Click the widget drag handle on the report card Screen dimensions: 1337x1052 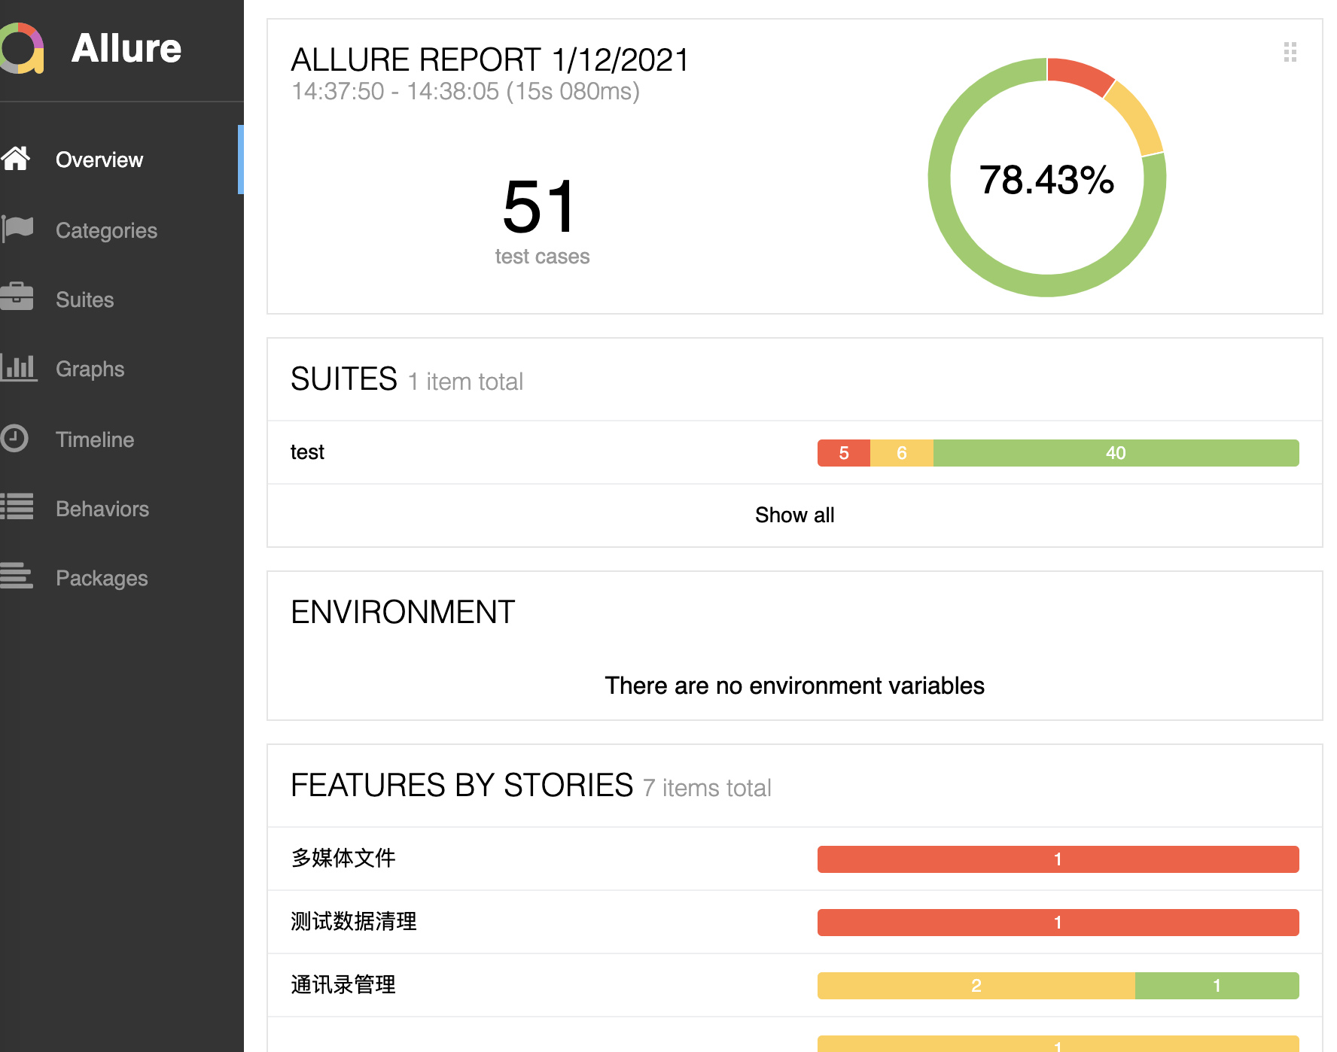pyautogui.click(x=1290, y=53)
